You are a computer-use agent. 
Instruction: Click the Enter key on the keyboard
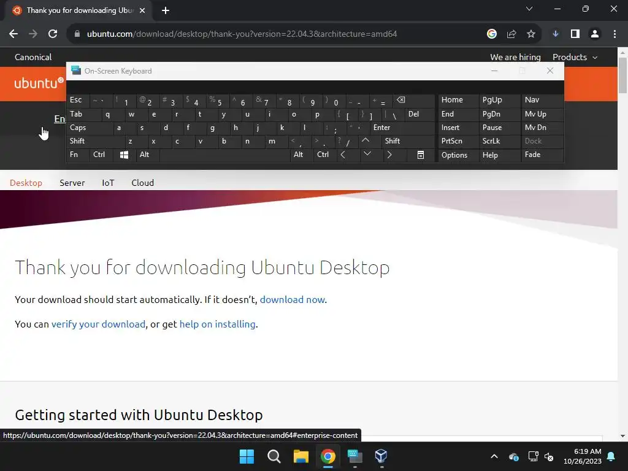tap(402, 128)
